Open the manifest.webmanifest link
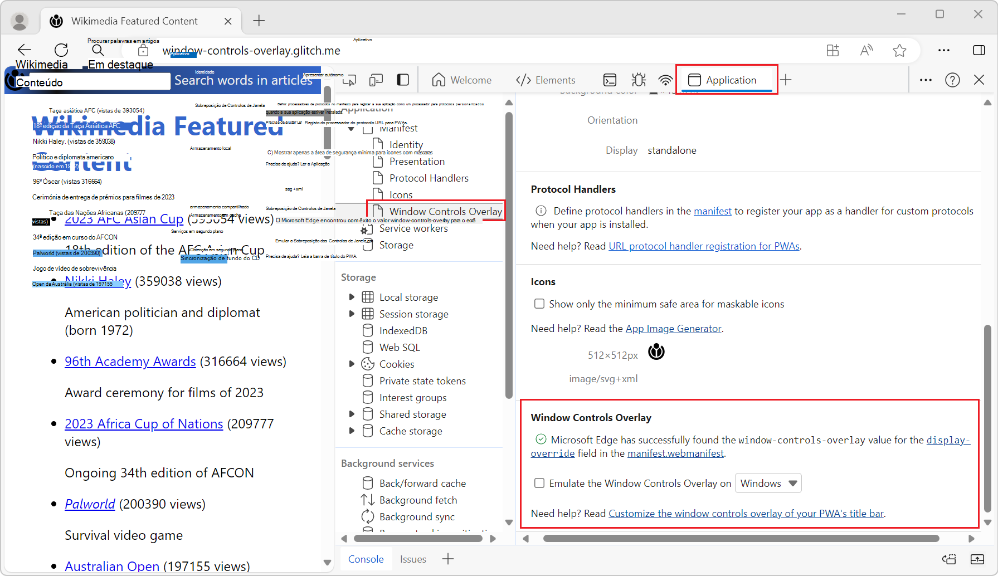Viewport: 998px width, 576px height. [675, 453]
